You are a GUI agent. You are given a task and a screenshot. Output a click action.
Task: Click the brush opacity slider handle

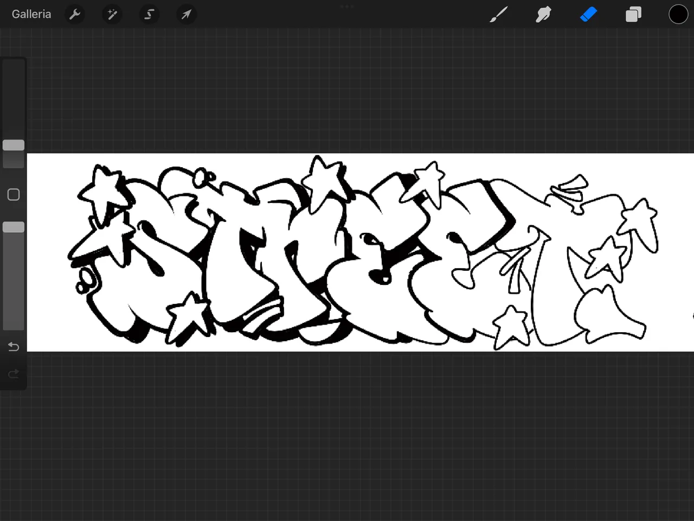pyautogui.click(x=14, y=227)
